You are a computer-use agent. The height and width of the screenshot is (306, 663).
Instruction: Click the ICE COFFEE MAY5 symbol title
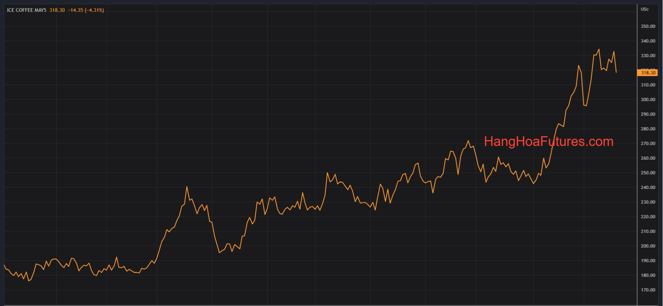coord(27,10)
